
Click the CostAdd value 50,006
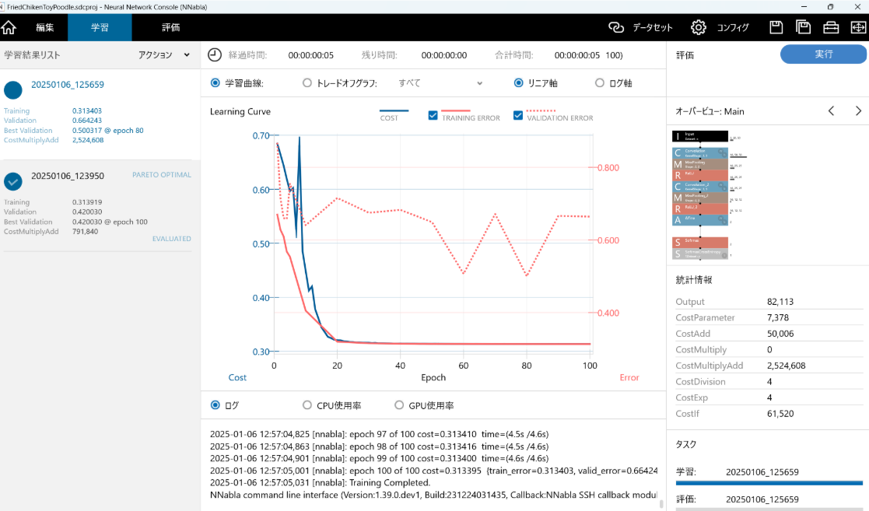(x=780, y=334)
